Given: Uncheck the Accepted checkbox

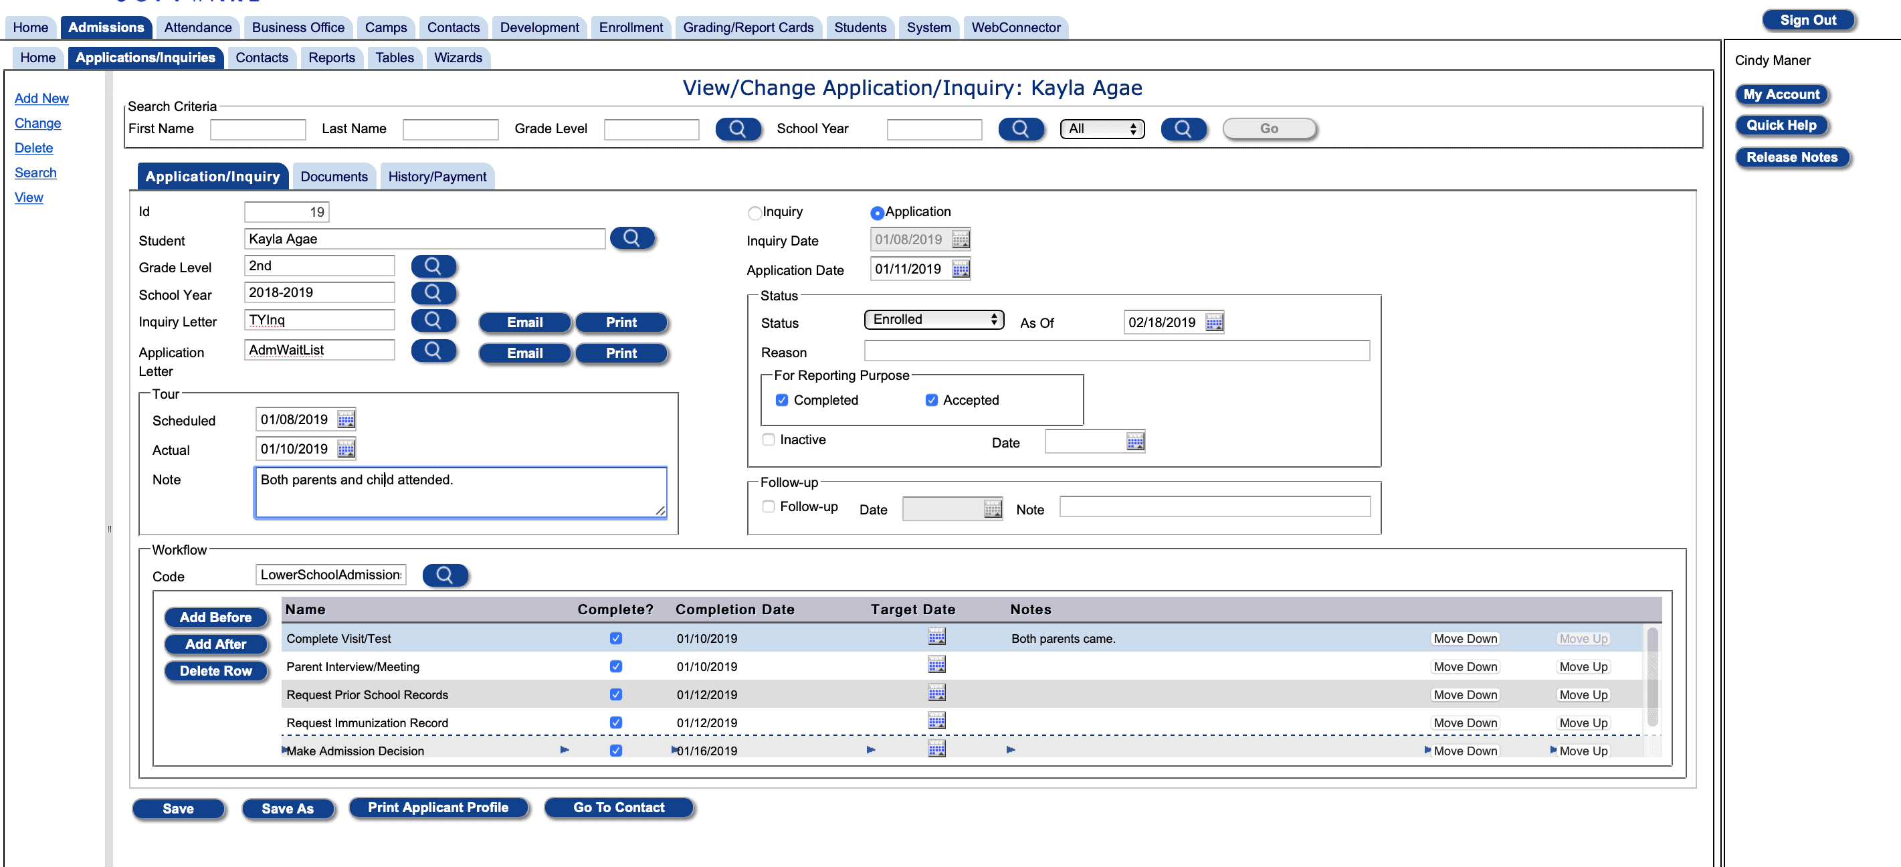Looking at the screenshot, I should tap(930, 400).
